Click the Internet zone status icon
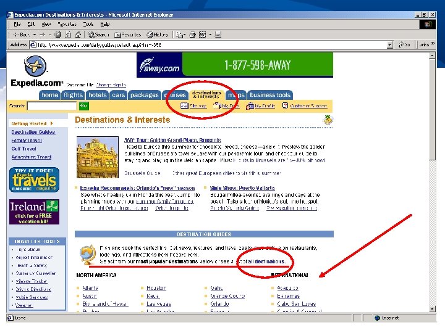 click(377, 318)
